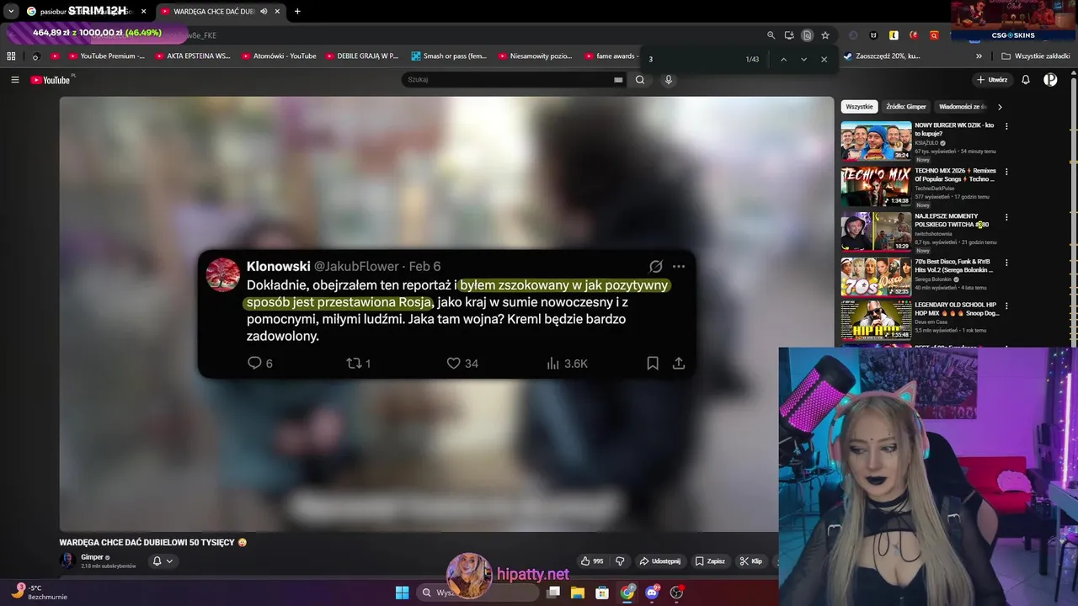Image resolution: width=1078 pixels, height=606 pixels.
Task: Open a new browser tab with plus
Action: tap(297, 12)
